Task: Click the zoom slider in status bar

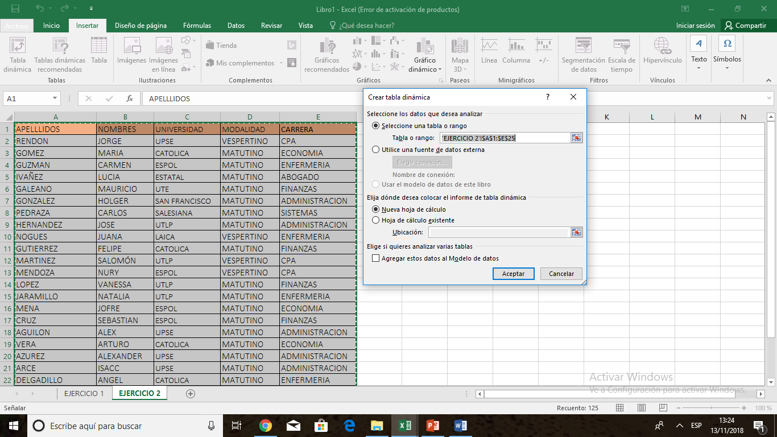Action: click(712, 408)
